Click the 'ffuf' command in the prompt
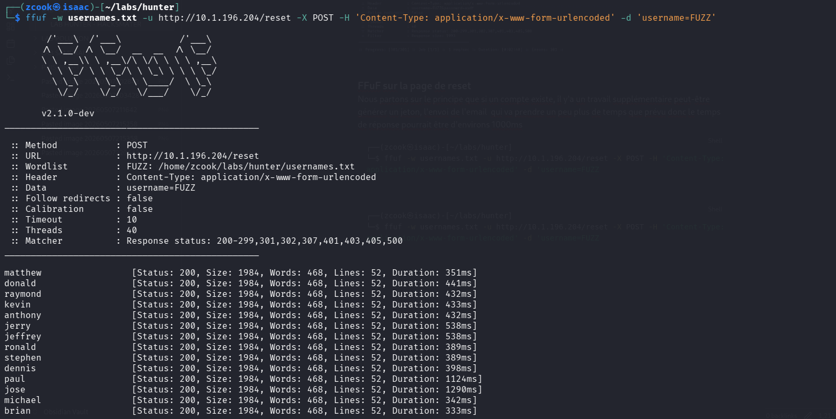The width and height of the screenshot is (836, 419). [x=36, y=18]
